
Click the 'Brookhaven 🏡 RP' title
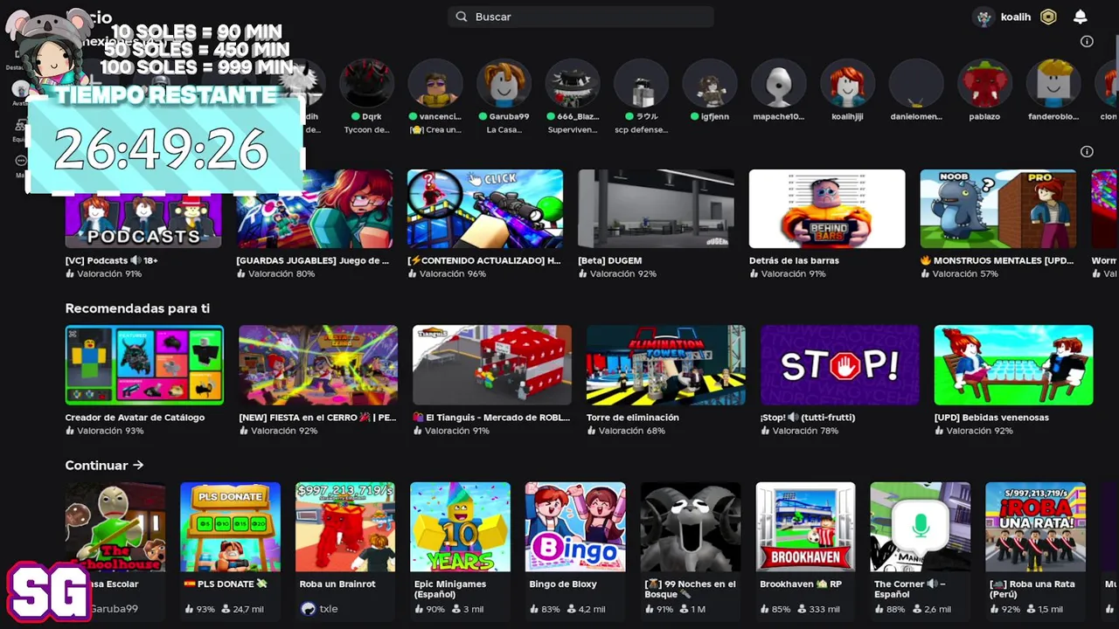(x=801, y=584)
